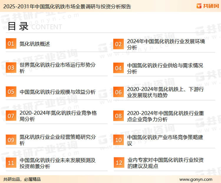Open the 氮化钒铁概述 chapter
This screenshot has width=221, height=183.
(35, 44)
